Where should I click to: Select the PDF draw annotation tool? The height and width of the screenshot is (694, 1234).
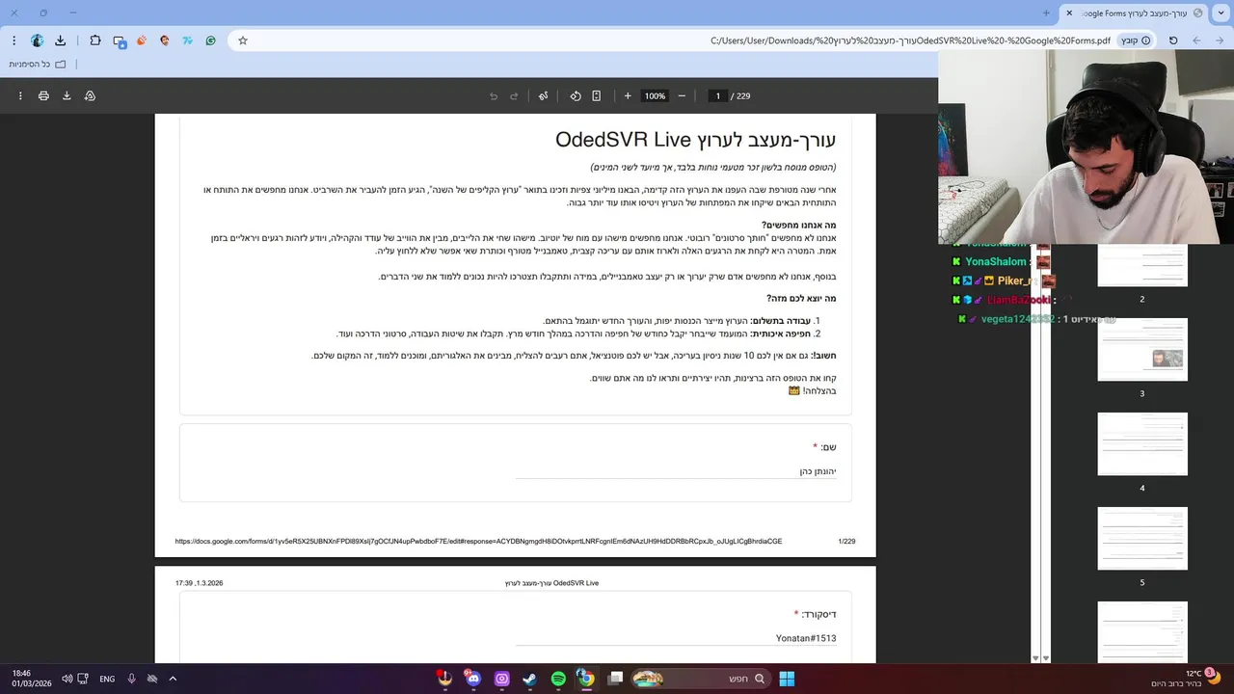544,95
